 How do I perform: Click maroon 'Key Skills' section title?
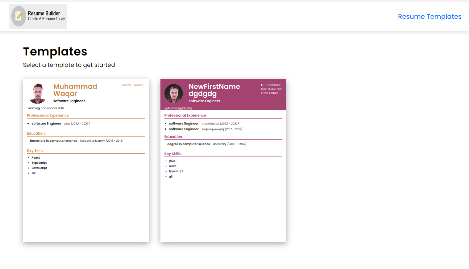tap(172, 154)
